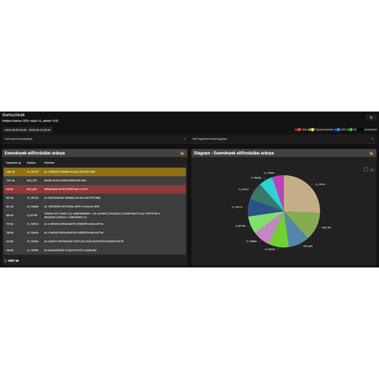379x379 pixels.
Task: Select the red highlighted NCK table row
Action: click(x=95, y=189)
